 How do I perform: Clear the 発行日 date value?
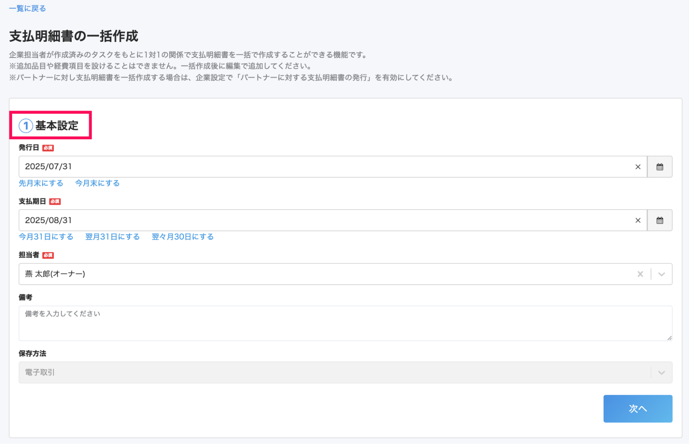pos(638,167)
